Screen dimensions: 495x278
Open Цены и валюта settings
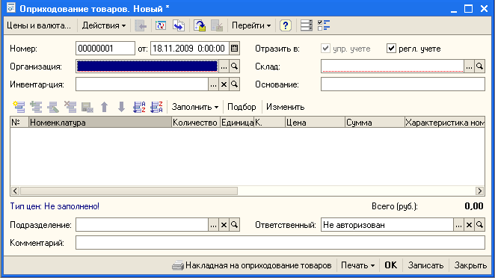pos(39,25)
